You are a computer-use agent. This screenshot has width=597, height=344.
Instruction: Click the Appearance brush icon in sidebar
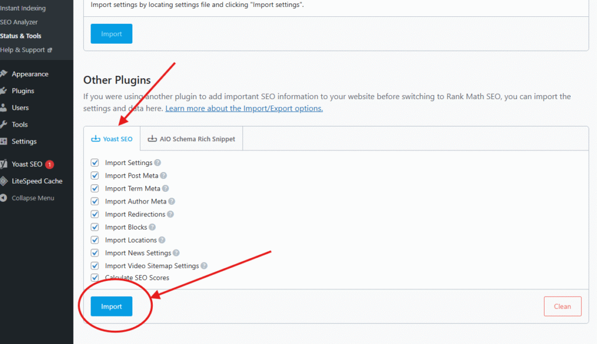pos(3,74)
